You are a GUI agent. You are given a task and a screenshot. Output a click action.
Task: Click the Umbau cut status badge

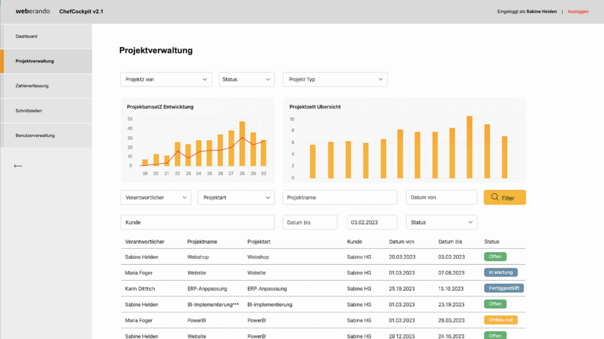pyautogui.click(x=500, y=320)
